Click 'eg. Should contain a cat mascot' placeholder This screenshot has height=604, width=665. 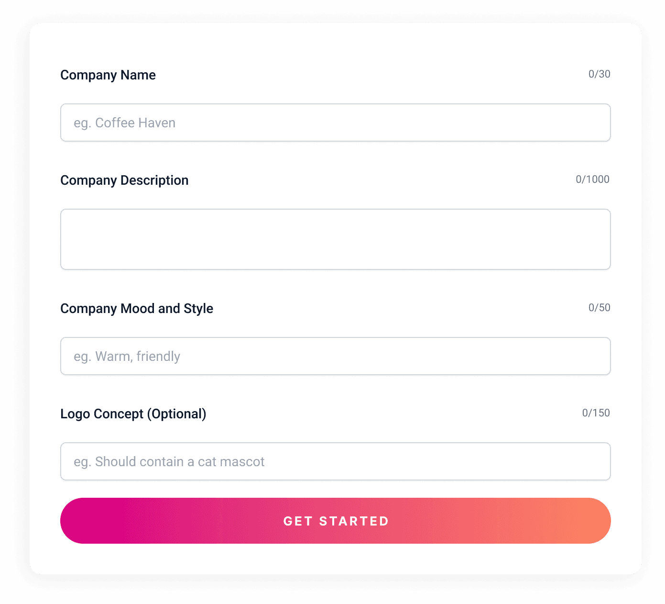tap(169, 462)
